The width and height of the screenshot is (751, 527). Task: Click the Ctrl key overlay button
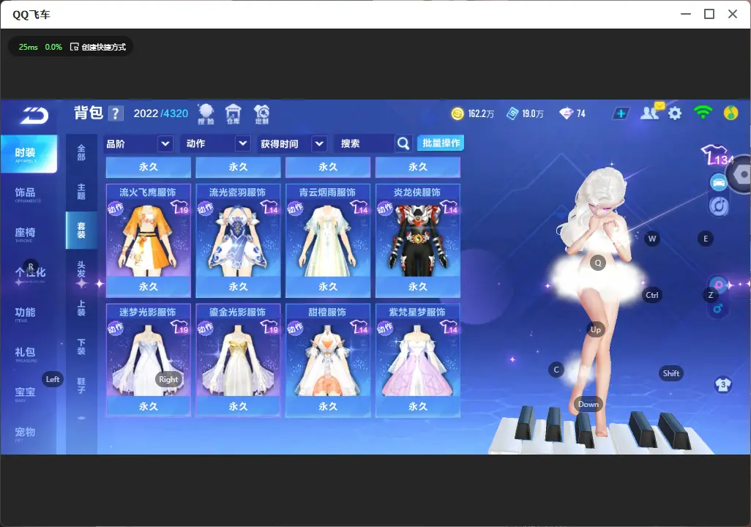point(652,295)
